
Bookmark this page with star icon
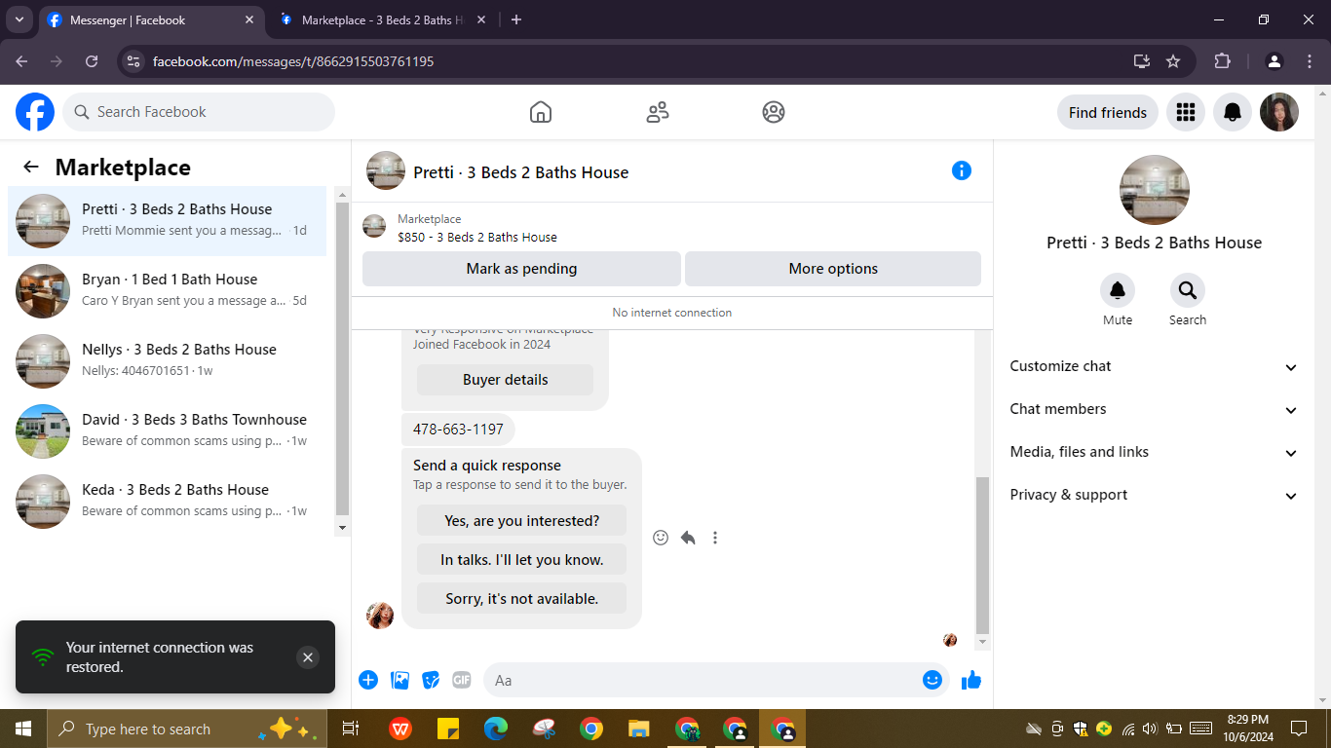(x=1173, y=61)
